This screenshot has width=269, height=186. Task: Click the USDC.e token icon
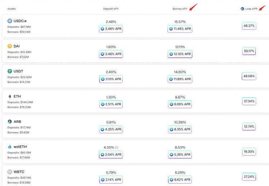10,21
